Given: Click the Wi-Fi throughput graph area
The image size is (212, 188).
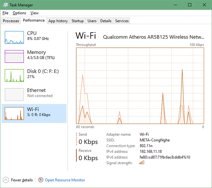Looking at the screenshot, I should 140,86.
